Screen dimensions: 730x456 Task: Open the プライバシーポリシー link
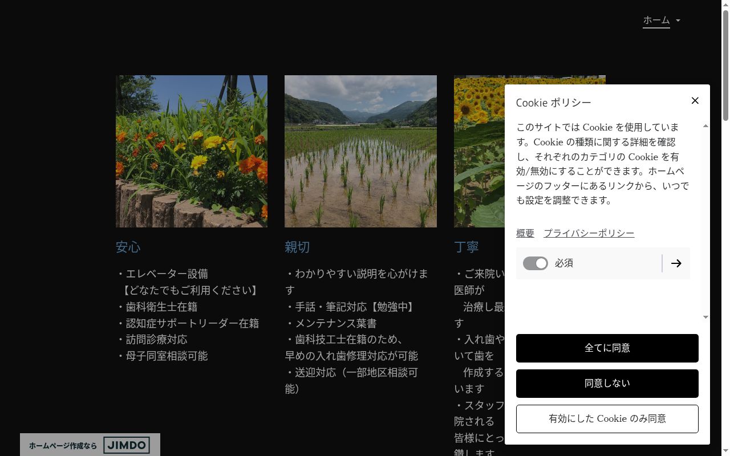589,233
